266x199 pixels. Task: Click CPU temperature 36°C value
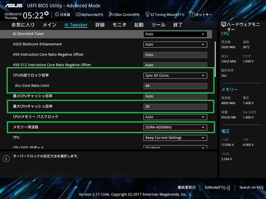click(246, 47)
